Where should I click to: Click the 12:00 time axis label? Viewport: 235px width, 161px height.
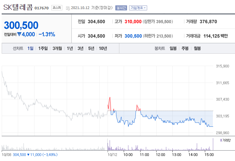[161, 155]
